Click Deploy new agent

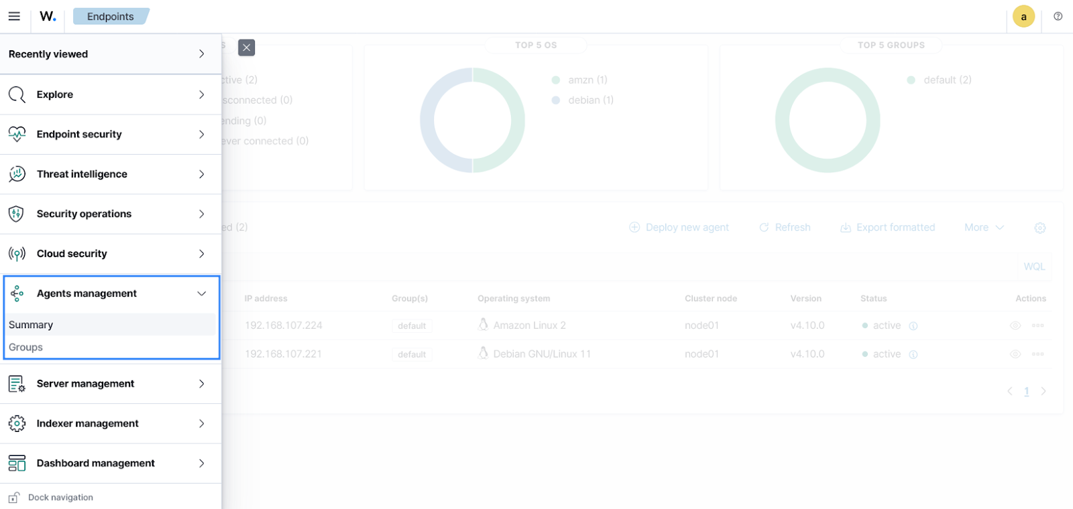click(679, 228)
